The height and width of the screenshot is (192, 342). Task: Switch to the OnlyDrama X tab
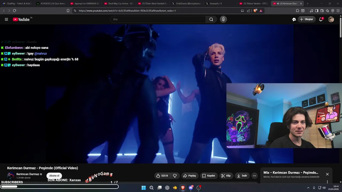coord(186,3)
